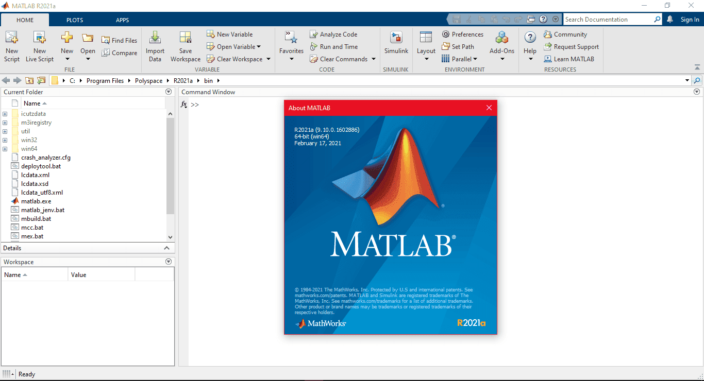Screen dimensions: 704x381
Task: Select R2021a in the address path
Action: coord(183,80)
